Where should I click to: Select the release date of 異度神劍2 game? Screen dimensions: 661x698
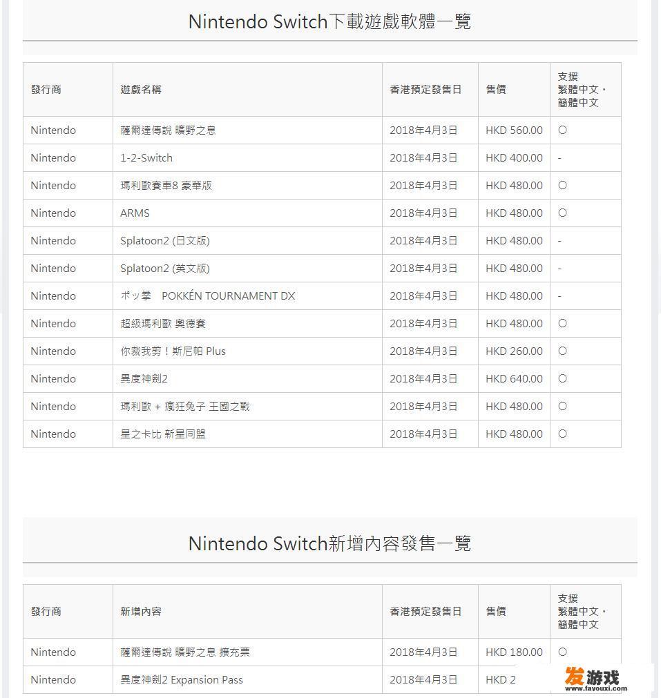(423, 378)
